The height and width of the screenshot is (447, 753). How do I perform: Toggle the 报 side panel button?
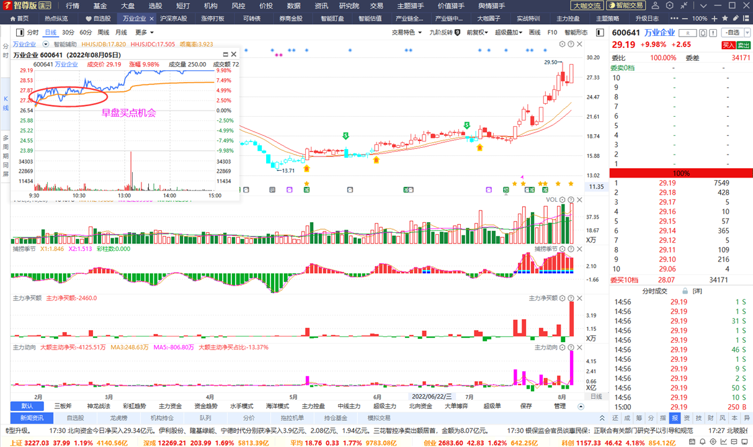[675, 418]
